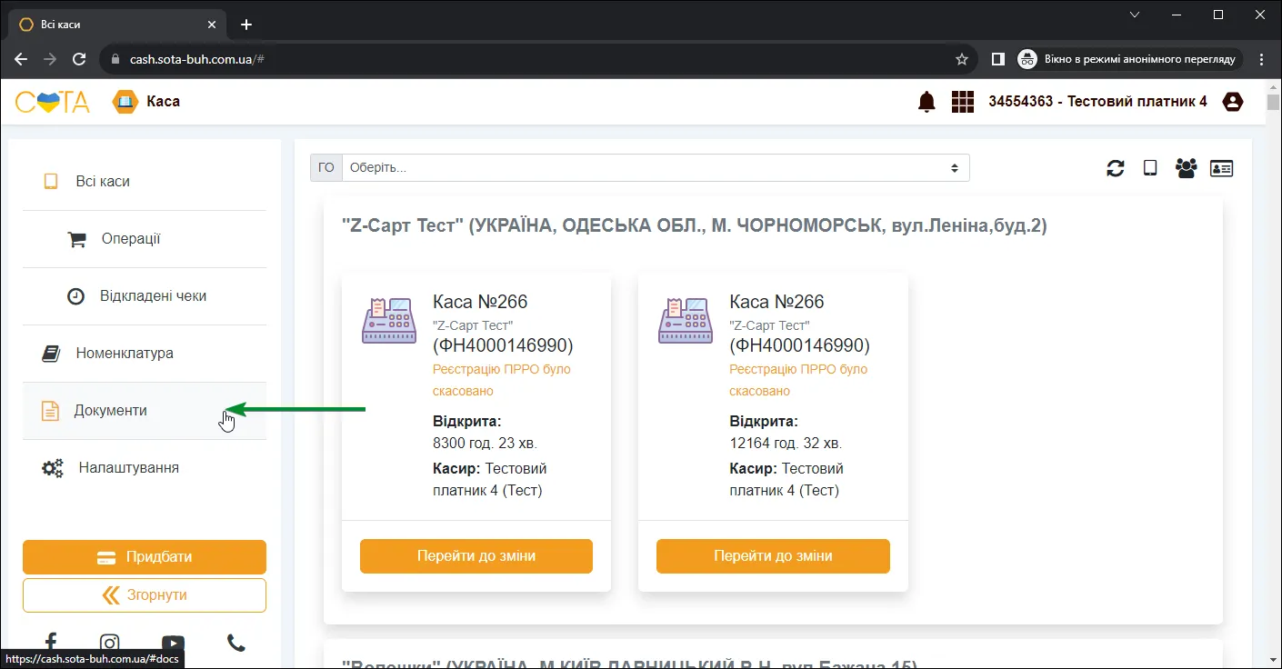Open Операції in the sidebar
The image size is (1282, 669).
click(x=145, y=239)
